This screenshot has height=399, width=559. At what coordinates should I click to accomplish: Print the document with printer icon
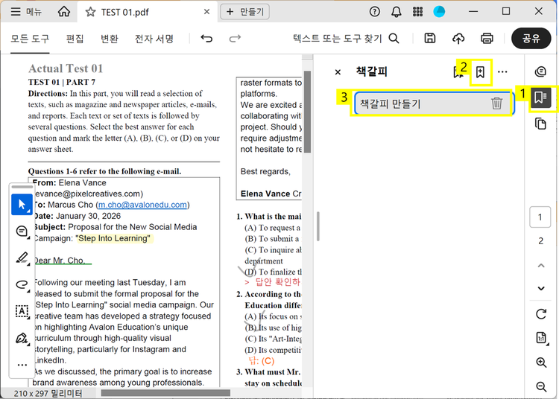pos(487,39)
